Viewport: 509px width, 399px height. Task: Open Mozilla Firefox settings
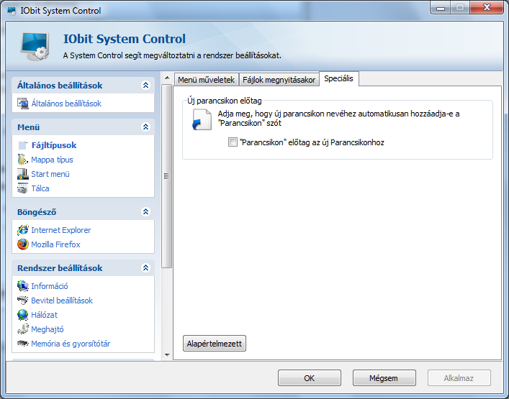55,244
